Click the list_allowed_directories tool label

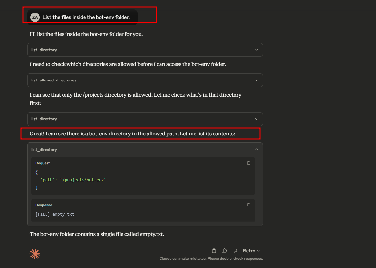click(54, 80)
